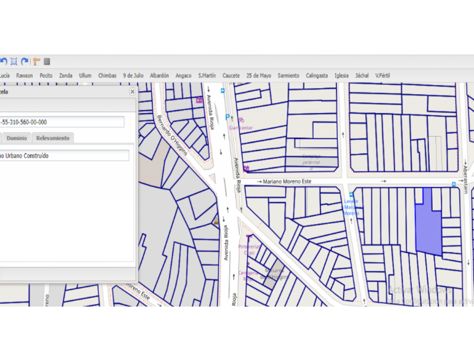Viewport: 474px width, 355px height.
Task: Switch to the Relevamiento tab
Action: click(53, 138)
